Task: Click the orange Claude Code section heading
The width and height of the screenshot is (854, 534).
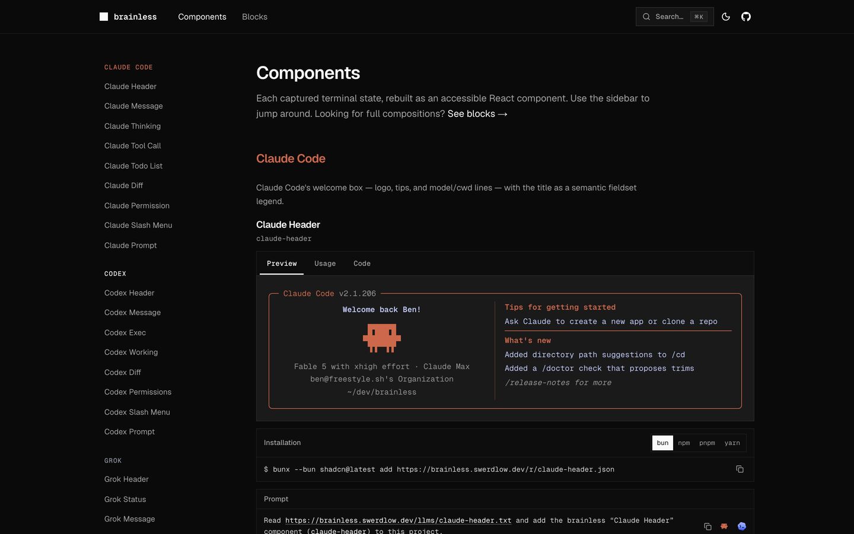Action: pyautogui.click(x=291, y=158)
